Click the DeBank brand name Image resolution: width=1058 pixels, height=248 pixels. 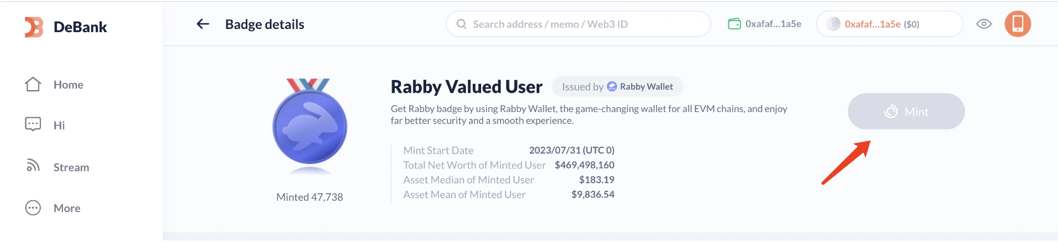[80, 27]
